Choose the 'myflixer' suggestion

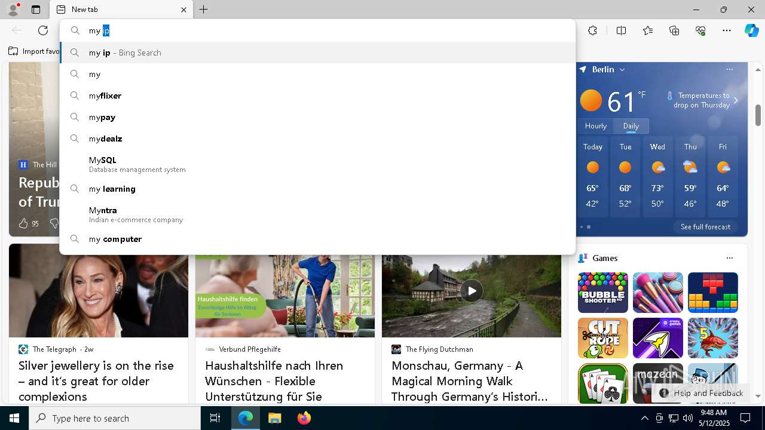pos(317,96)
